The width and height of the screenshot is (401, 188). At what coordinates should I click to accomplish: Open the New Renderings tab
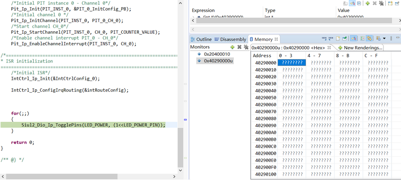(x=360, y=47)
